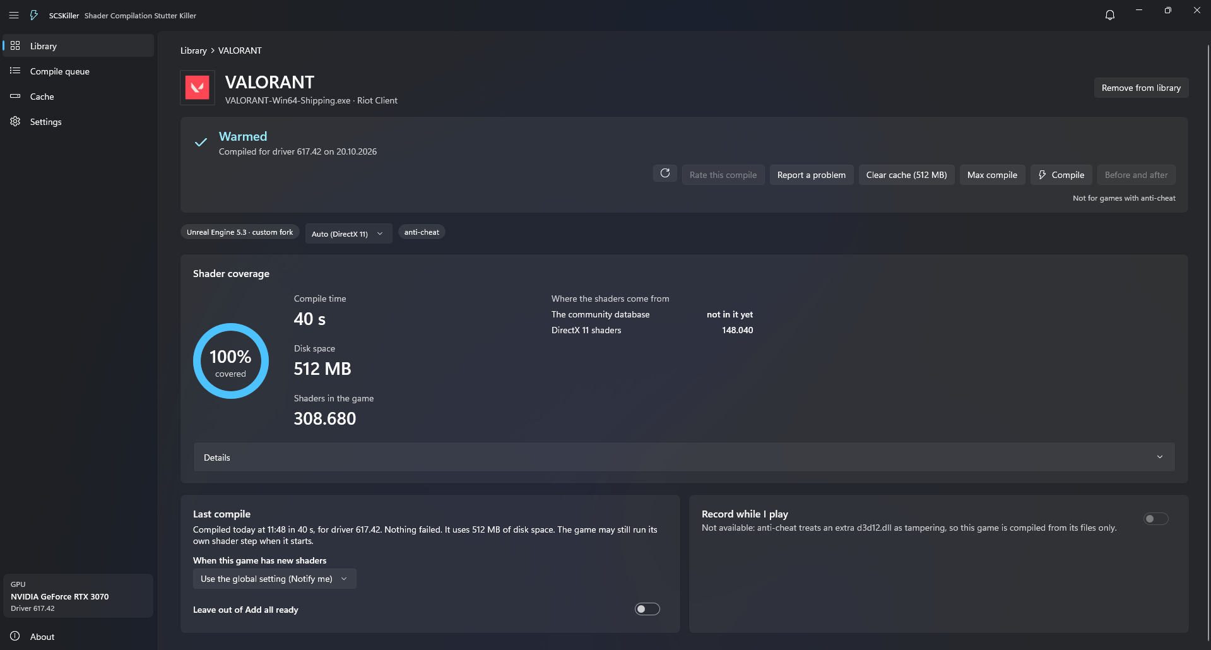Click the 100% covered progress ring
The width and height of the screenshot is (1211, 650).
point(231,361)
